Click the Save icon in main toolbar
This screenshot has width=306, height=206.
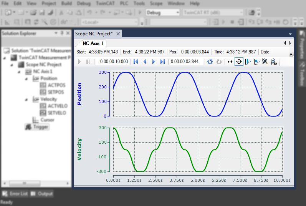tap(42, 13)
